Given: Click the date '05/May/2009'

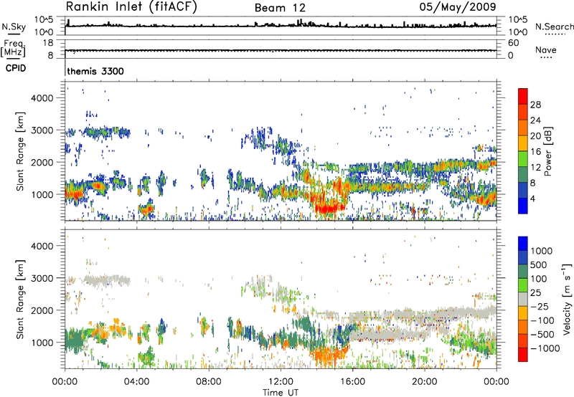Looking at the screenshot, I should [x=458, y=6].
